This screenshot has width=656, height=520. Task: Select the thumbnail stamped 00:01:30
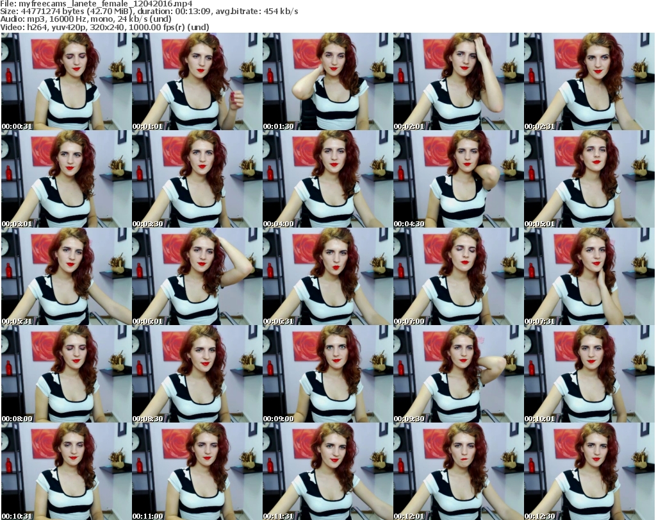327,81
